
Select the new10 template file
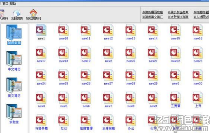[64, 32]
